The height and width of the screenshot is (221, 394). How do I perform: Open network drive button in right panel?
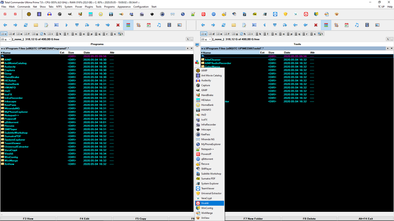(x=321, y=34)
